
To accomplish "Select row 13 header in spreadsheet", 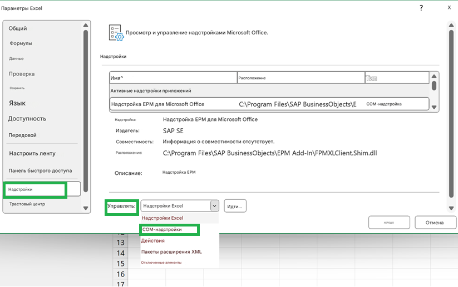I will pyautogui.click(x=120, y=243).
